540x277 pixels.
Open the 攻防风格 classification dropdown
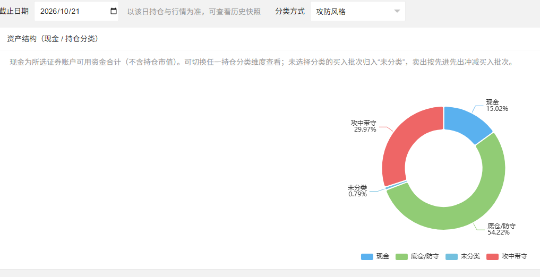coord(358,11)
